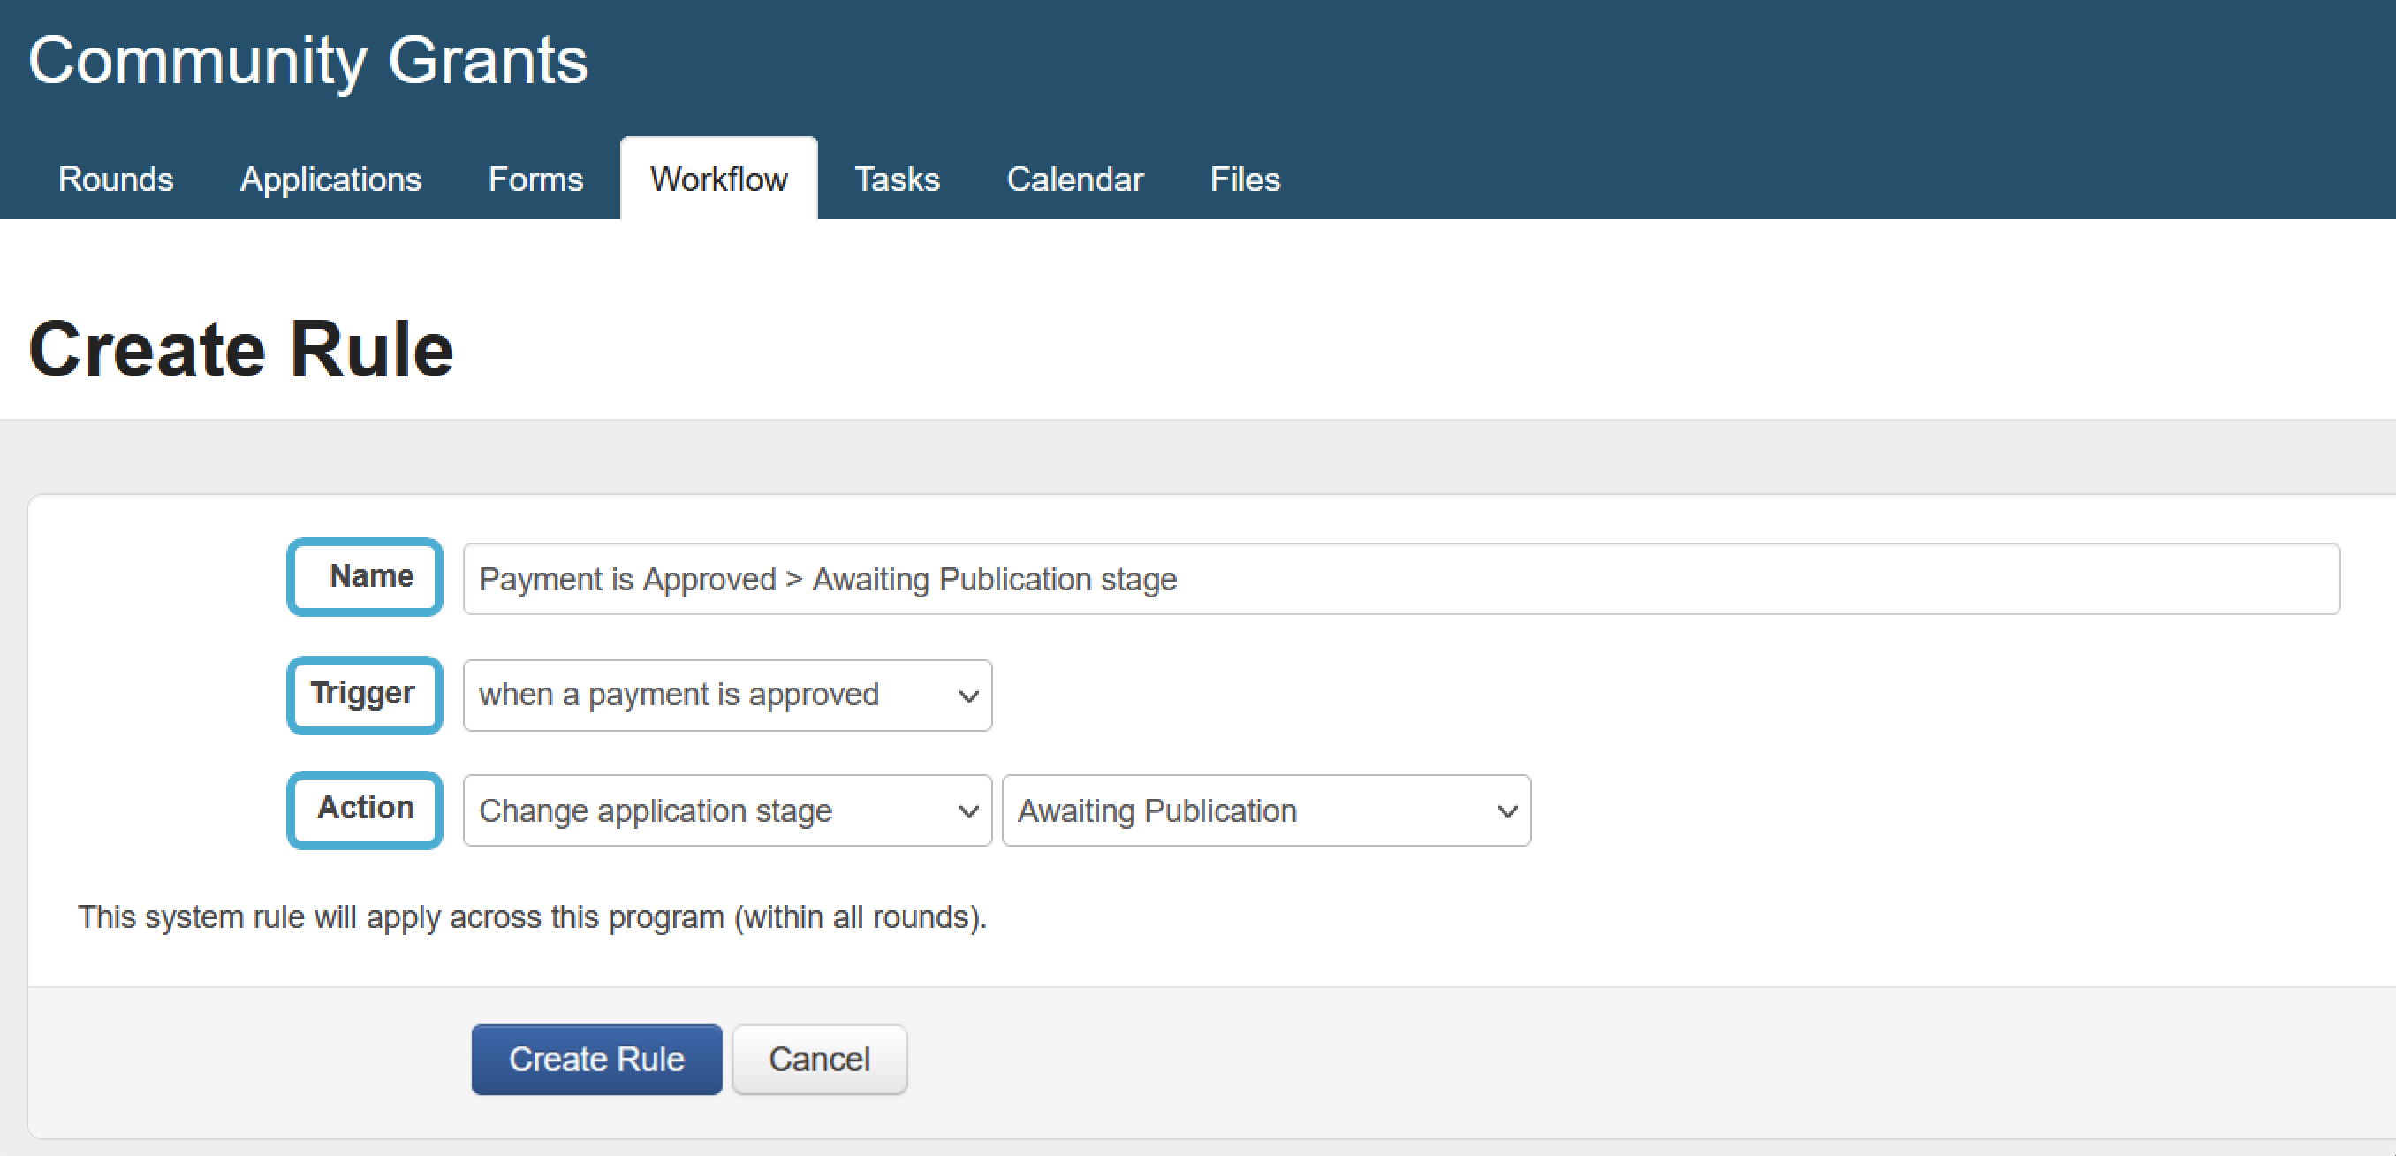Select the Workflow tab

718,179
